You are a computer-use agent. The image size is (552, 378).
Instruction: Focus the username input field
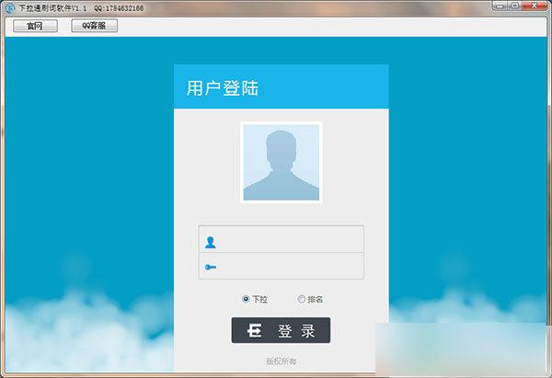coord(290,243)
